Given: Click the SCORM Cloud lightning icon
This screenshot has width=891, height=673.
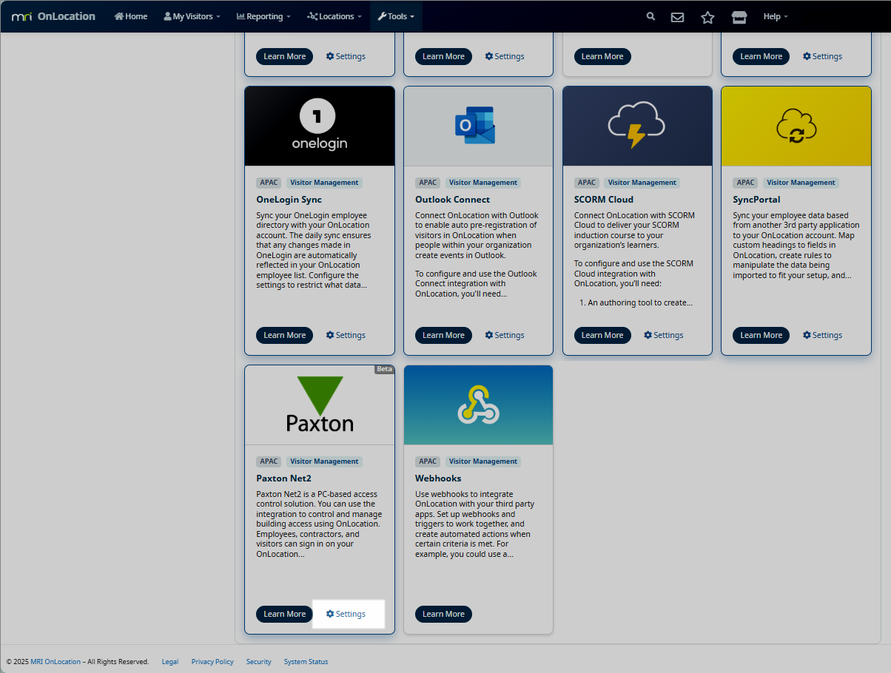Looking at the screenshot, I should coord(636,126).
